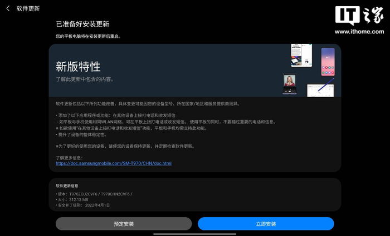Tap the 了解更多信息 label

pos(69,158)
